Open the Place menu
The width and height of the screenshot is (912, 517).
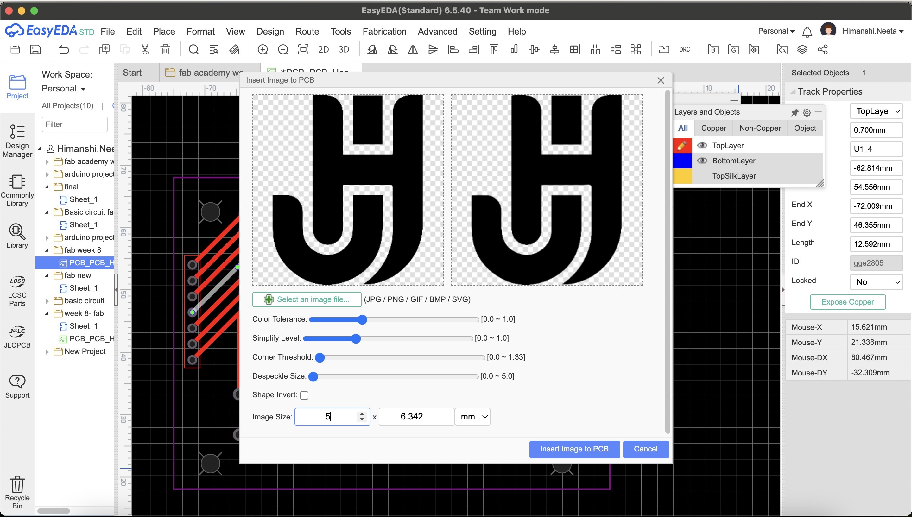pyautogui.click(x=164, y=32)
